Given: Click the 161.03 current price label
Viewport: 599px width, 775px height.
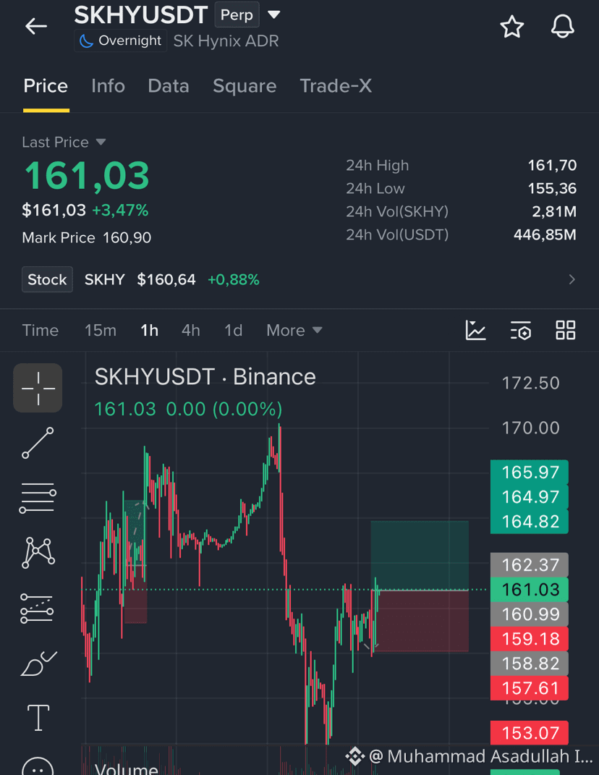Looking at the screenshot, I should [530, 589].
